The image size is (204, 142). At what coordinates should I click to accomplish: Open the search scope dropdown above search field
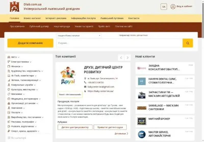(x=79, y=35)
